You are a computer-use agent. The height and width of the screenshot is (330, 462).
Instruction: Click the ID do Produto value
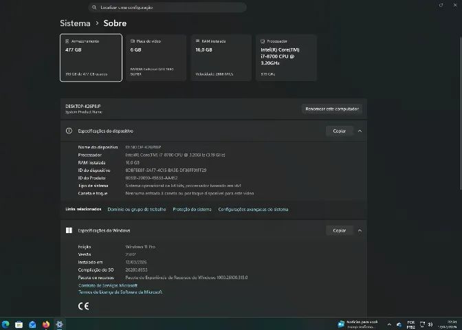pos(151,178)
